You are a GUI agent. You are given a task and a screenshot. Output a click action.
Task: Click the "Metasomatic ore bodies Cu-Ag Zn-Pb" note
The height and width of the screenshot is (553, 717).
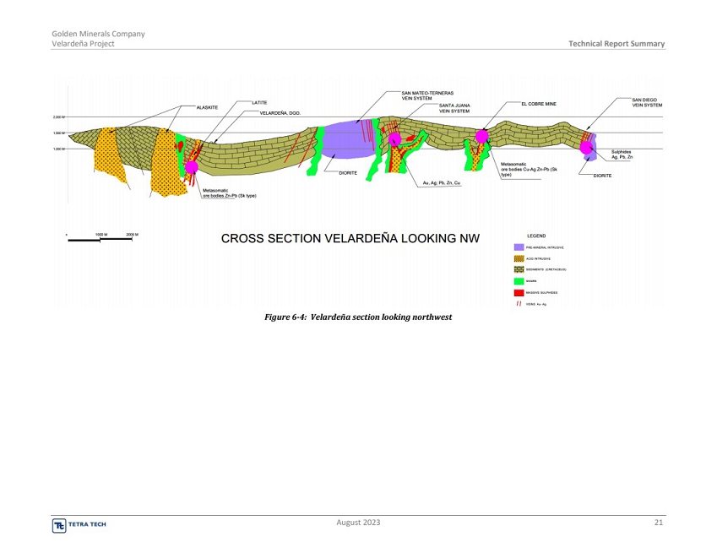tap(529, 169)
